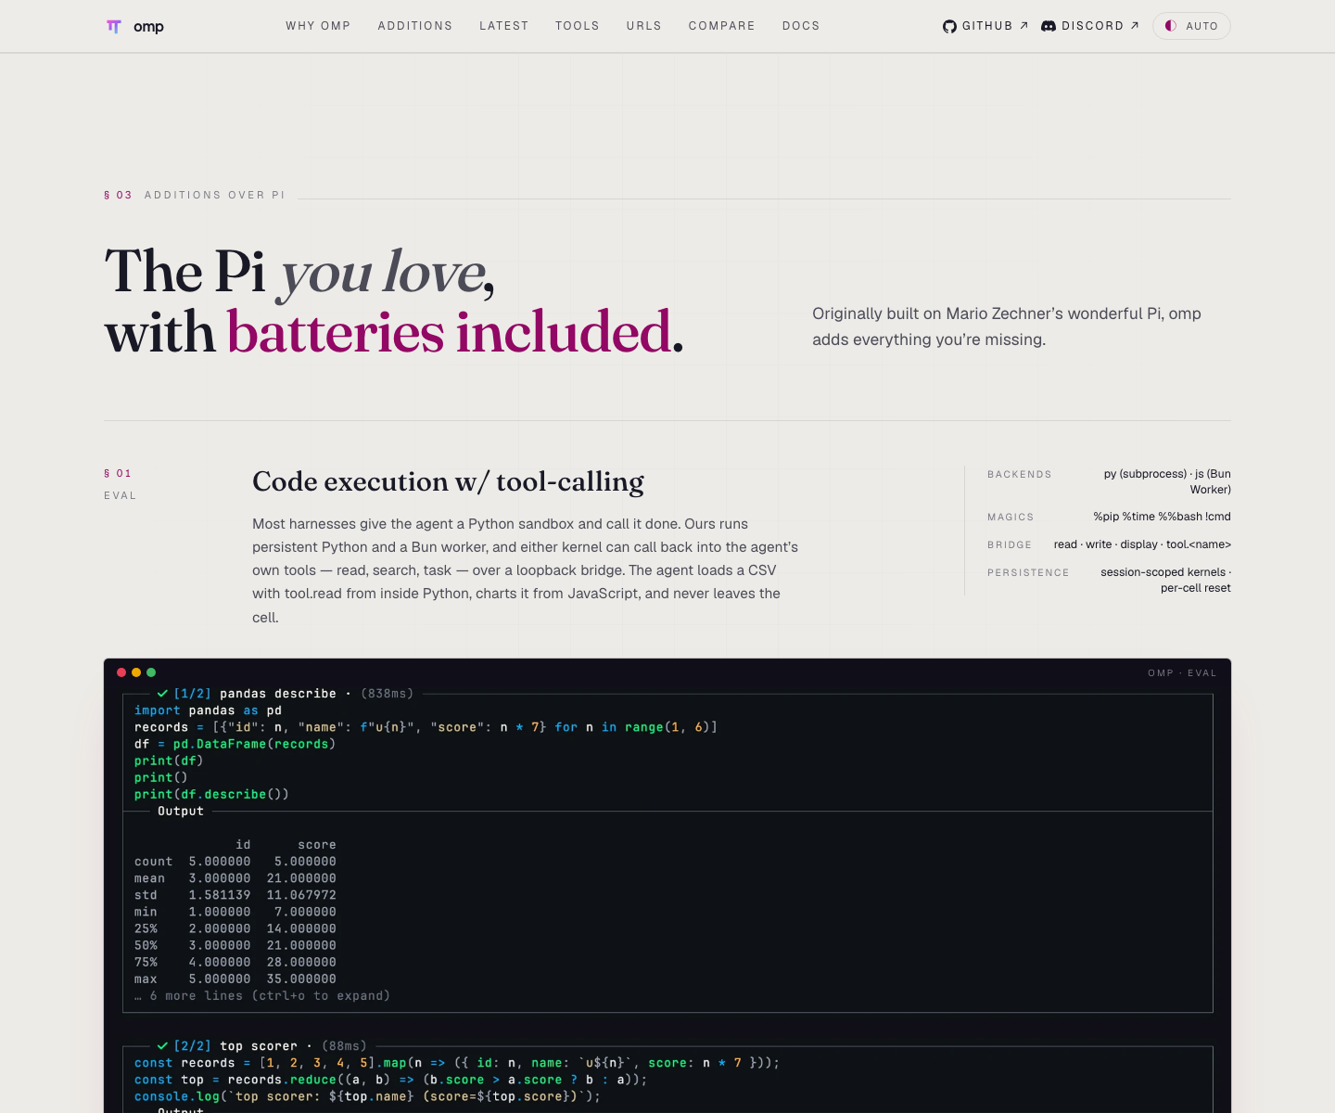Click the const top = records.reduce line

[391, 1080]
